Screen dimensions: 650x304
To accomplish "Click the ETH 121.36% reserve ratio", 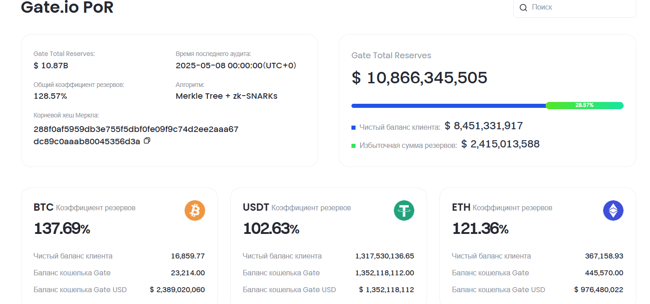I will click(x=480, y=228).
